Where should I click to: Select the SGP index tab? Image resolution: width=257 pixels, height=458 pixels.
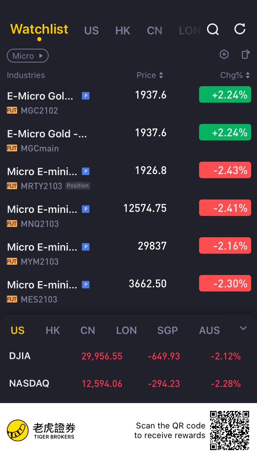coord(167,330)
